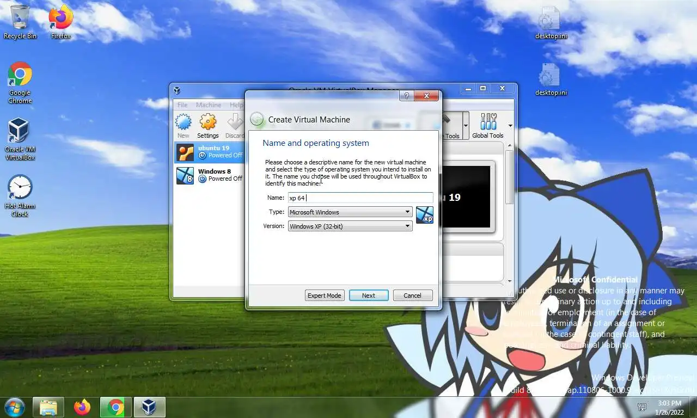Open the Type dropdown Microsoft Windows
The height and width of the screenshot is (418, 697).
pyautogui.click(x=350, y=212)
